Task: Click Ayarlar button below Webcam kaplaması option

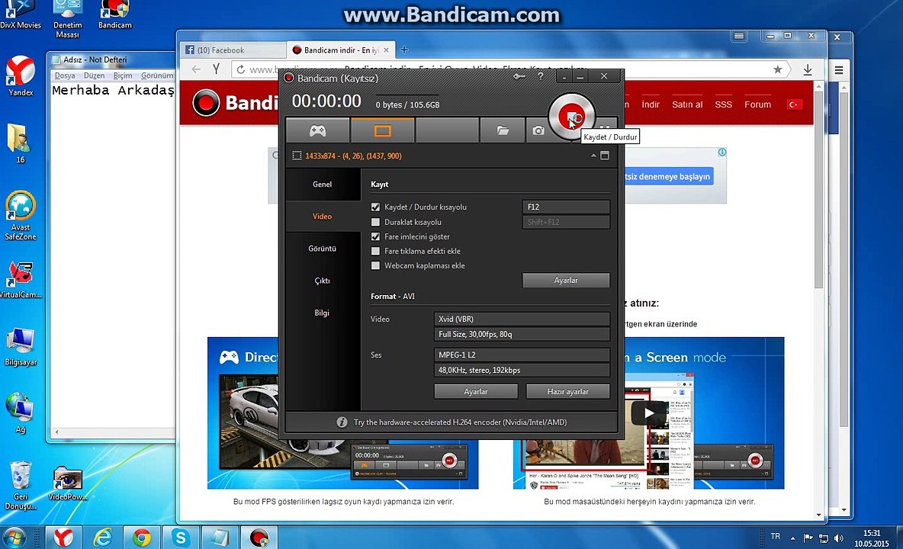Action: point(566,281)
